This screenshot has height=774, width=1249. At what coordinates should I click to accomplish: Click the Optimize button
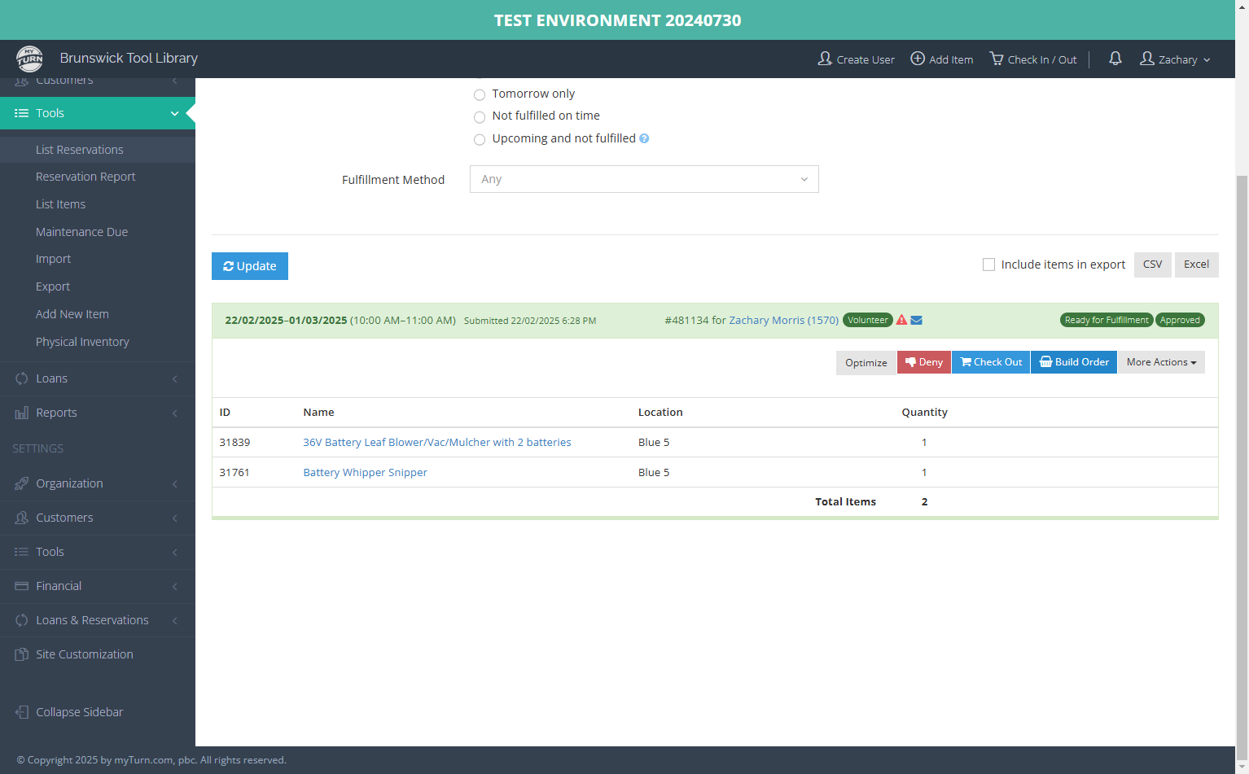pos(866,362)
